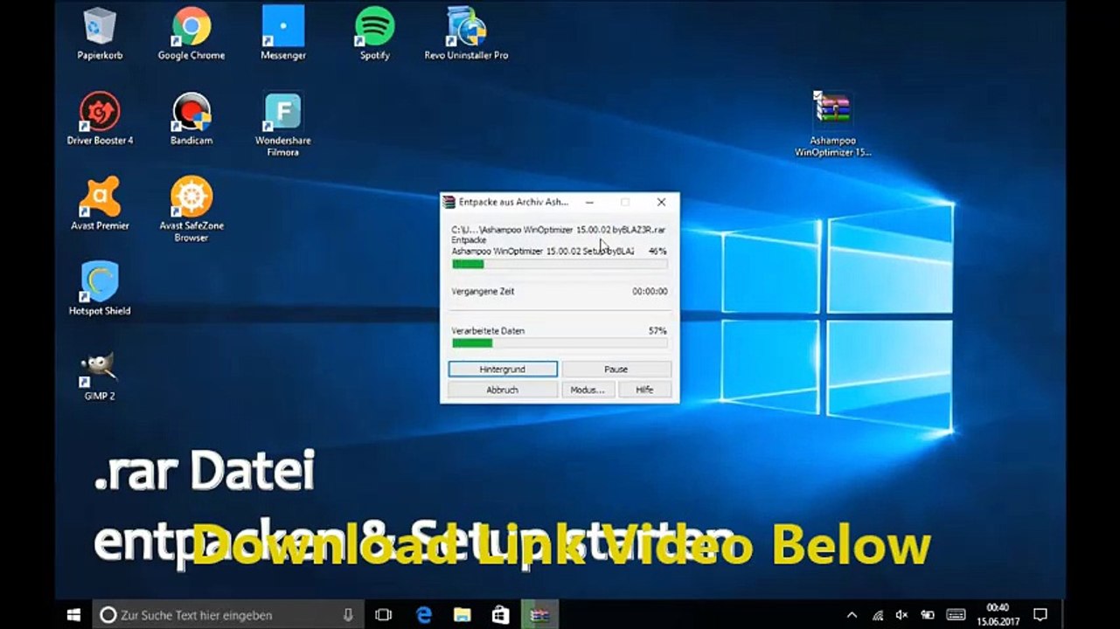Click the 'Vergangene Zeit' label
The height and width of the screenshot is (629, 1120).
click(x=483, y=291)
